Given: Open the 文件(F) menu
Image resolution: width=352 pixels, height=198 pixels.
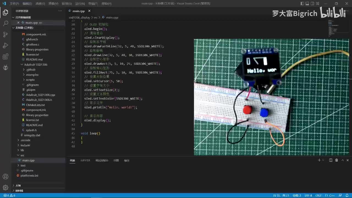Looking at the screenshot, I should (x=14, y=4).
